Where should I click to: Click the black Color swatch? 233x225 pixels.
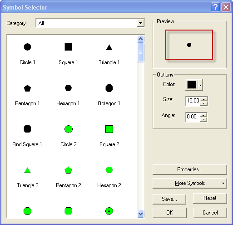pos(192,85)
